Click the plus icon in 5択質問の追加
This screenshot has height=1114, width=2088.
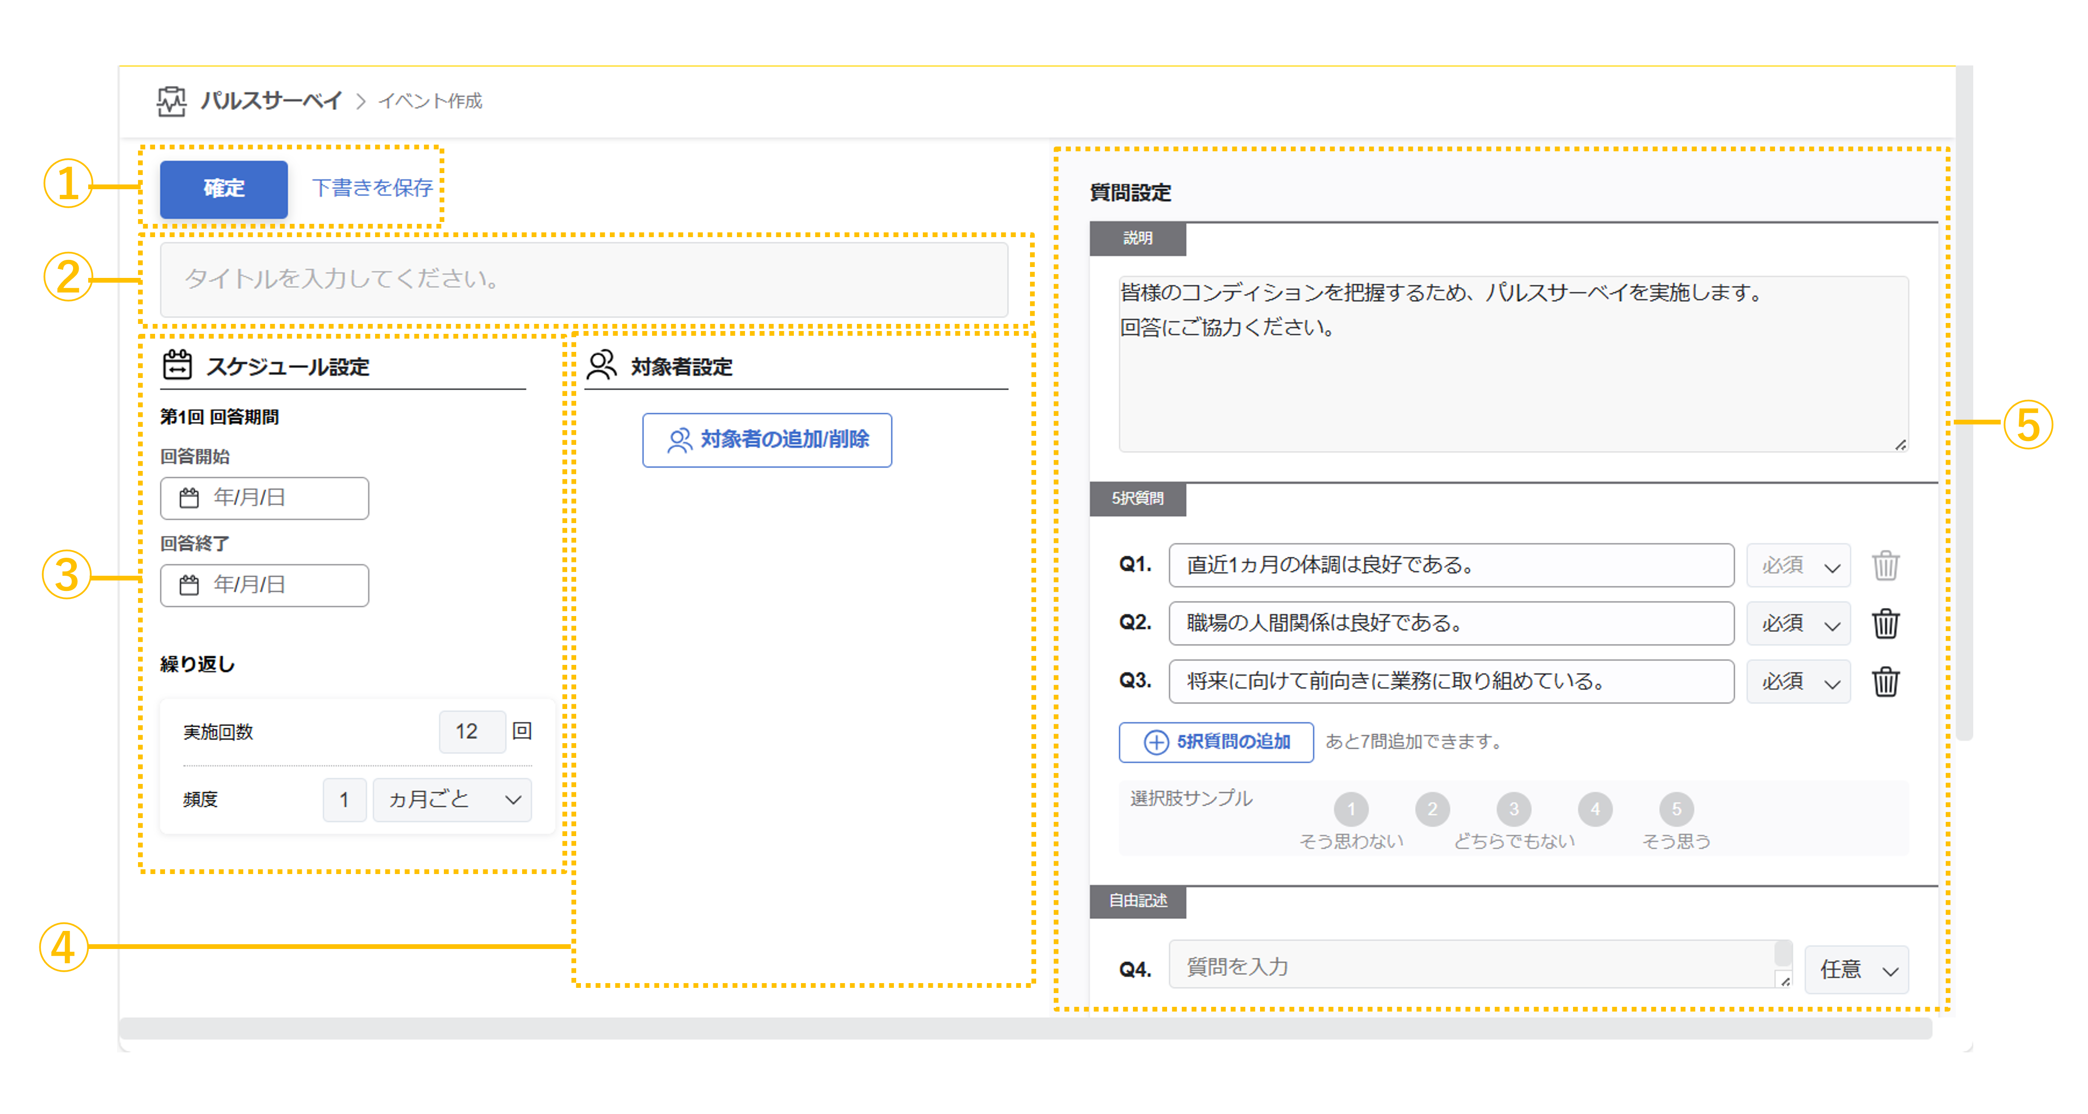[x=1156, y=742]
